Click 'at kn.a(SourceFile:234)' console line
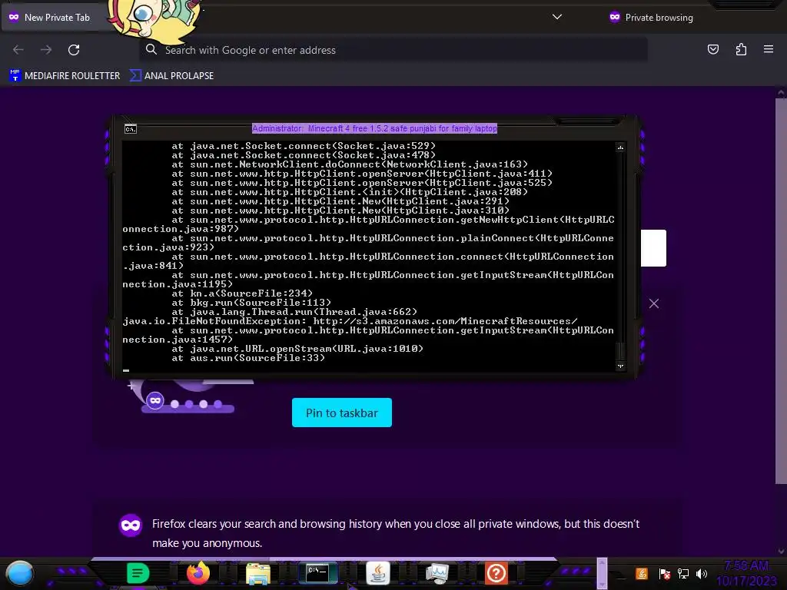The width and height of the screenshot is (787, 590). (x=242, y=293)
